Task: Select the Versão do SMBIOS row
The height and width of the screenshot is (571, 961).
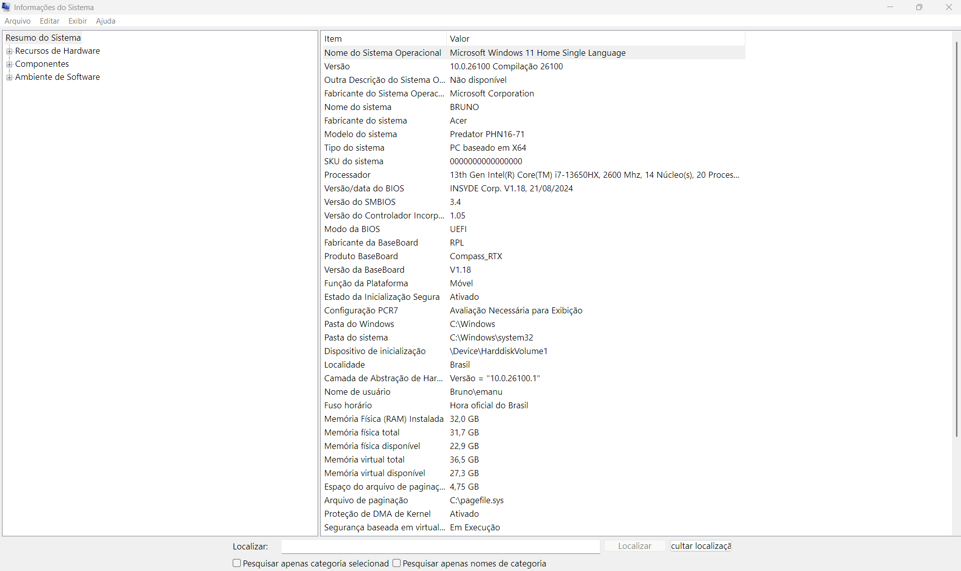Action: tap(533, 202)
